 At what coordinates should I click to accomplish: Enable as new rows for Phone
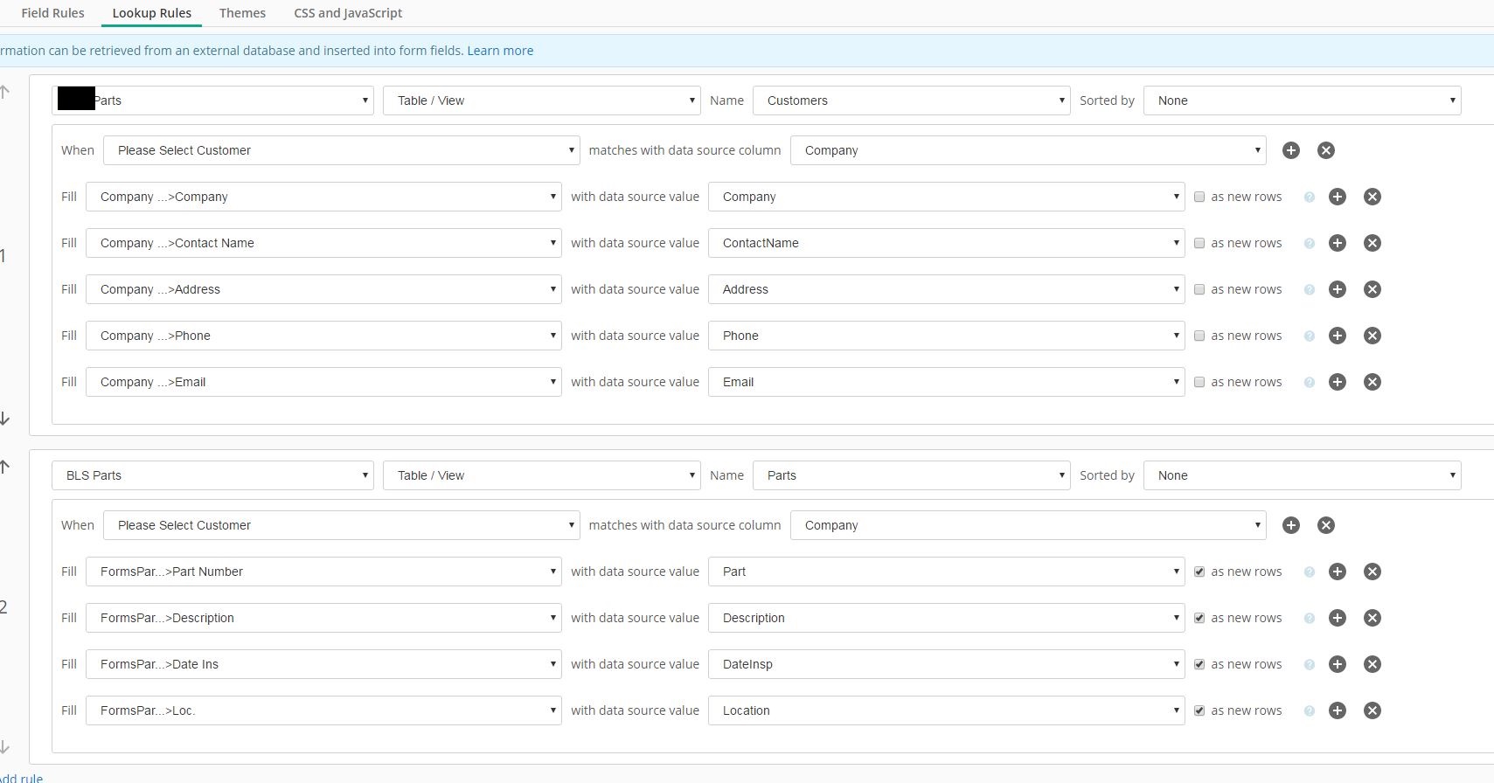pos(1199,336)
